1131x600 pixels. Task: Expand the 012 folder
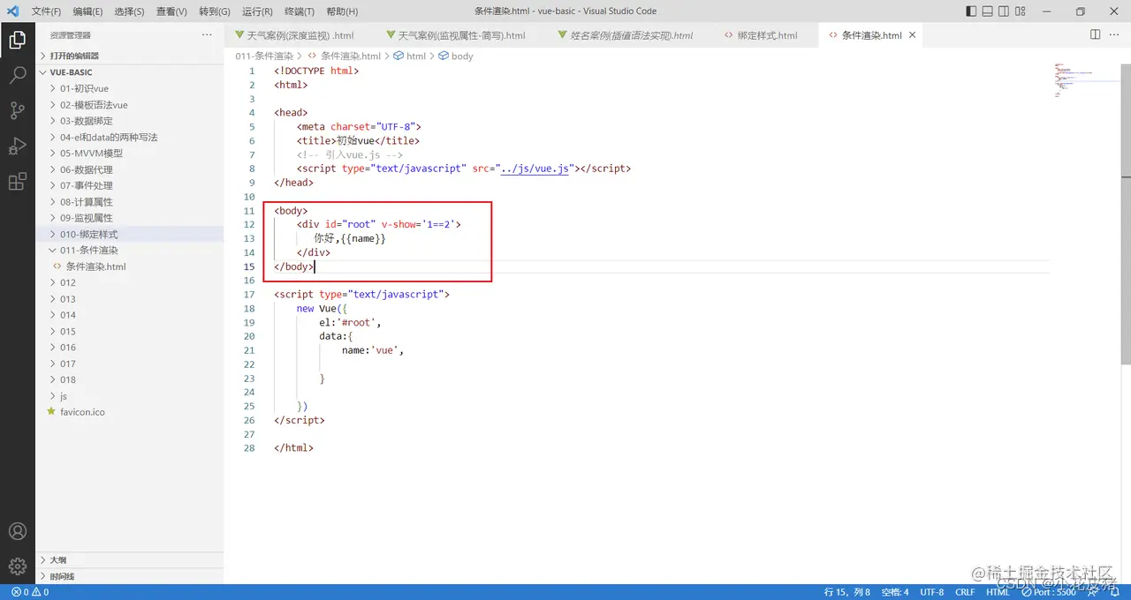point(129,282)
